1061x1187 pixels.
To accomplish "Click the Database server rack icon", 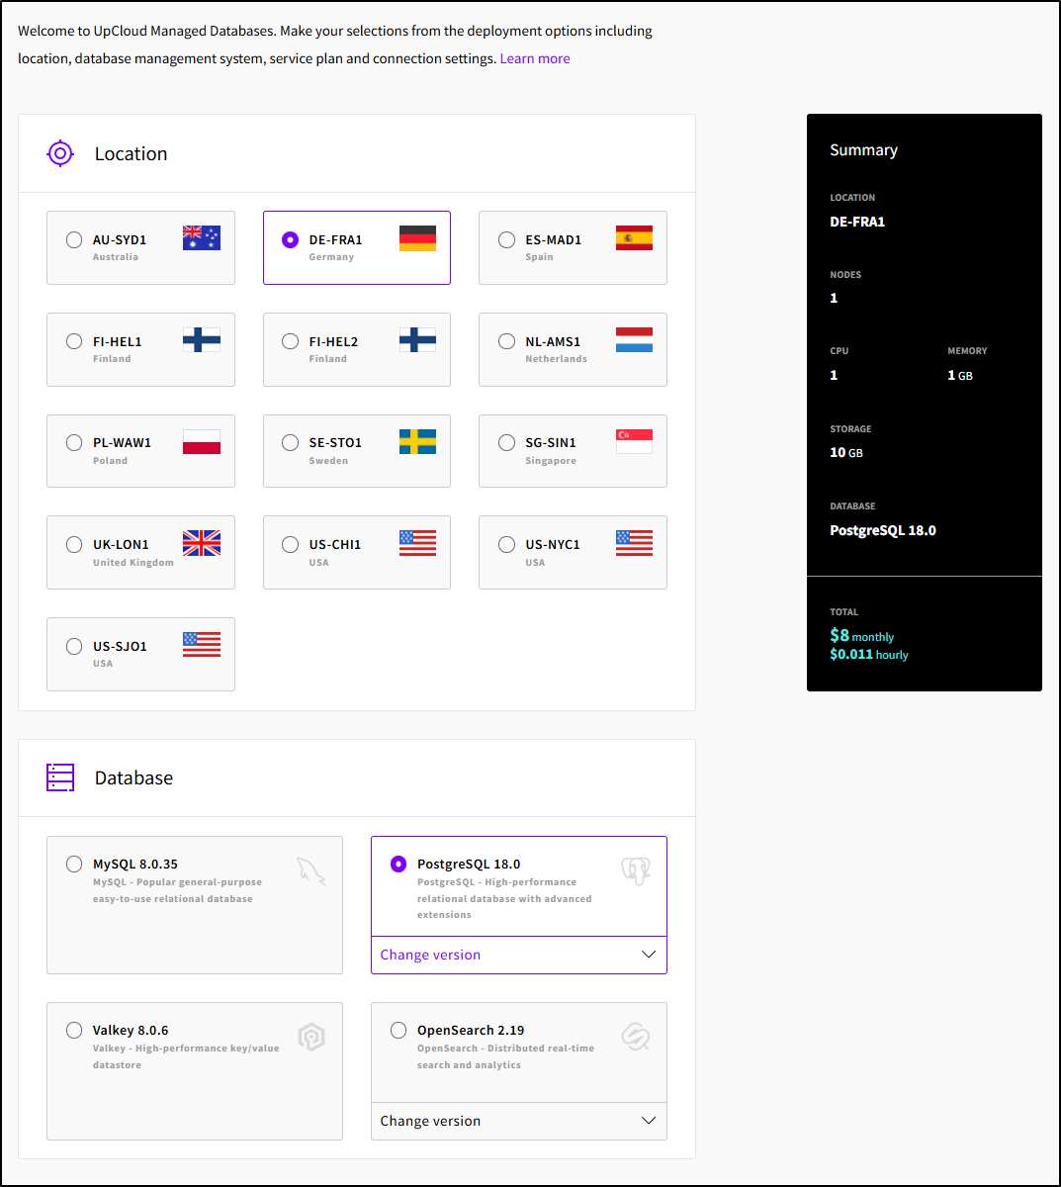I will [60, 777].
